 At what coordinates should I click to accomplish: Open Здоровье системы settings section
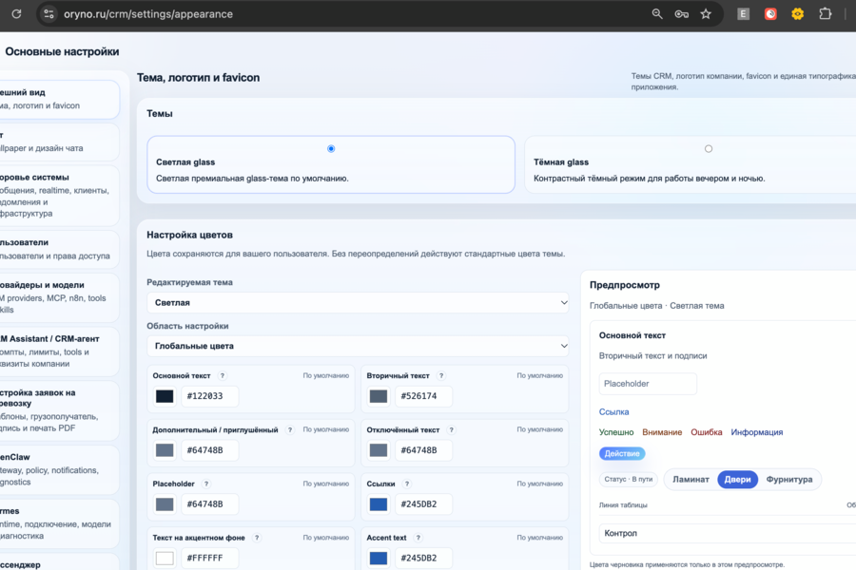click(x=59, y=196)
